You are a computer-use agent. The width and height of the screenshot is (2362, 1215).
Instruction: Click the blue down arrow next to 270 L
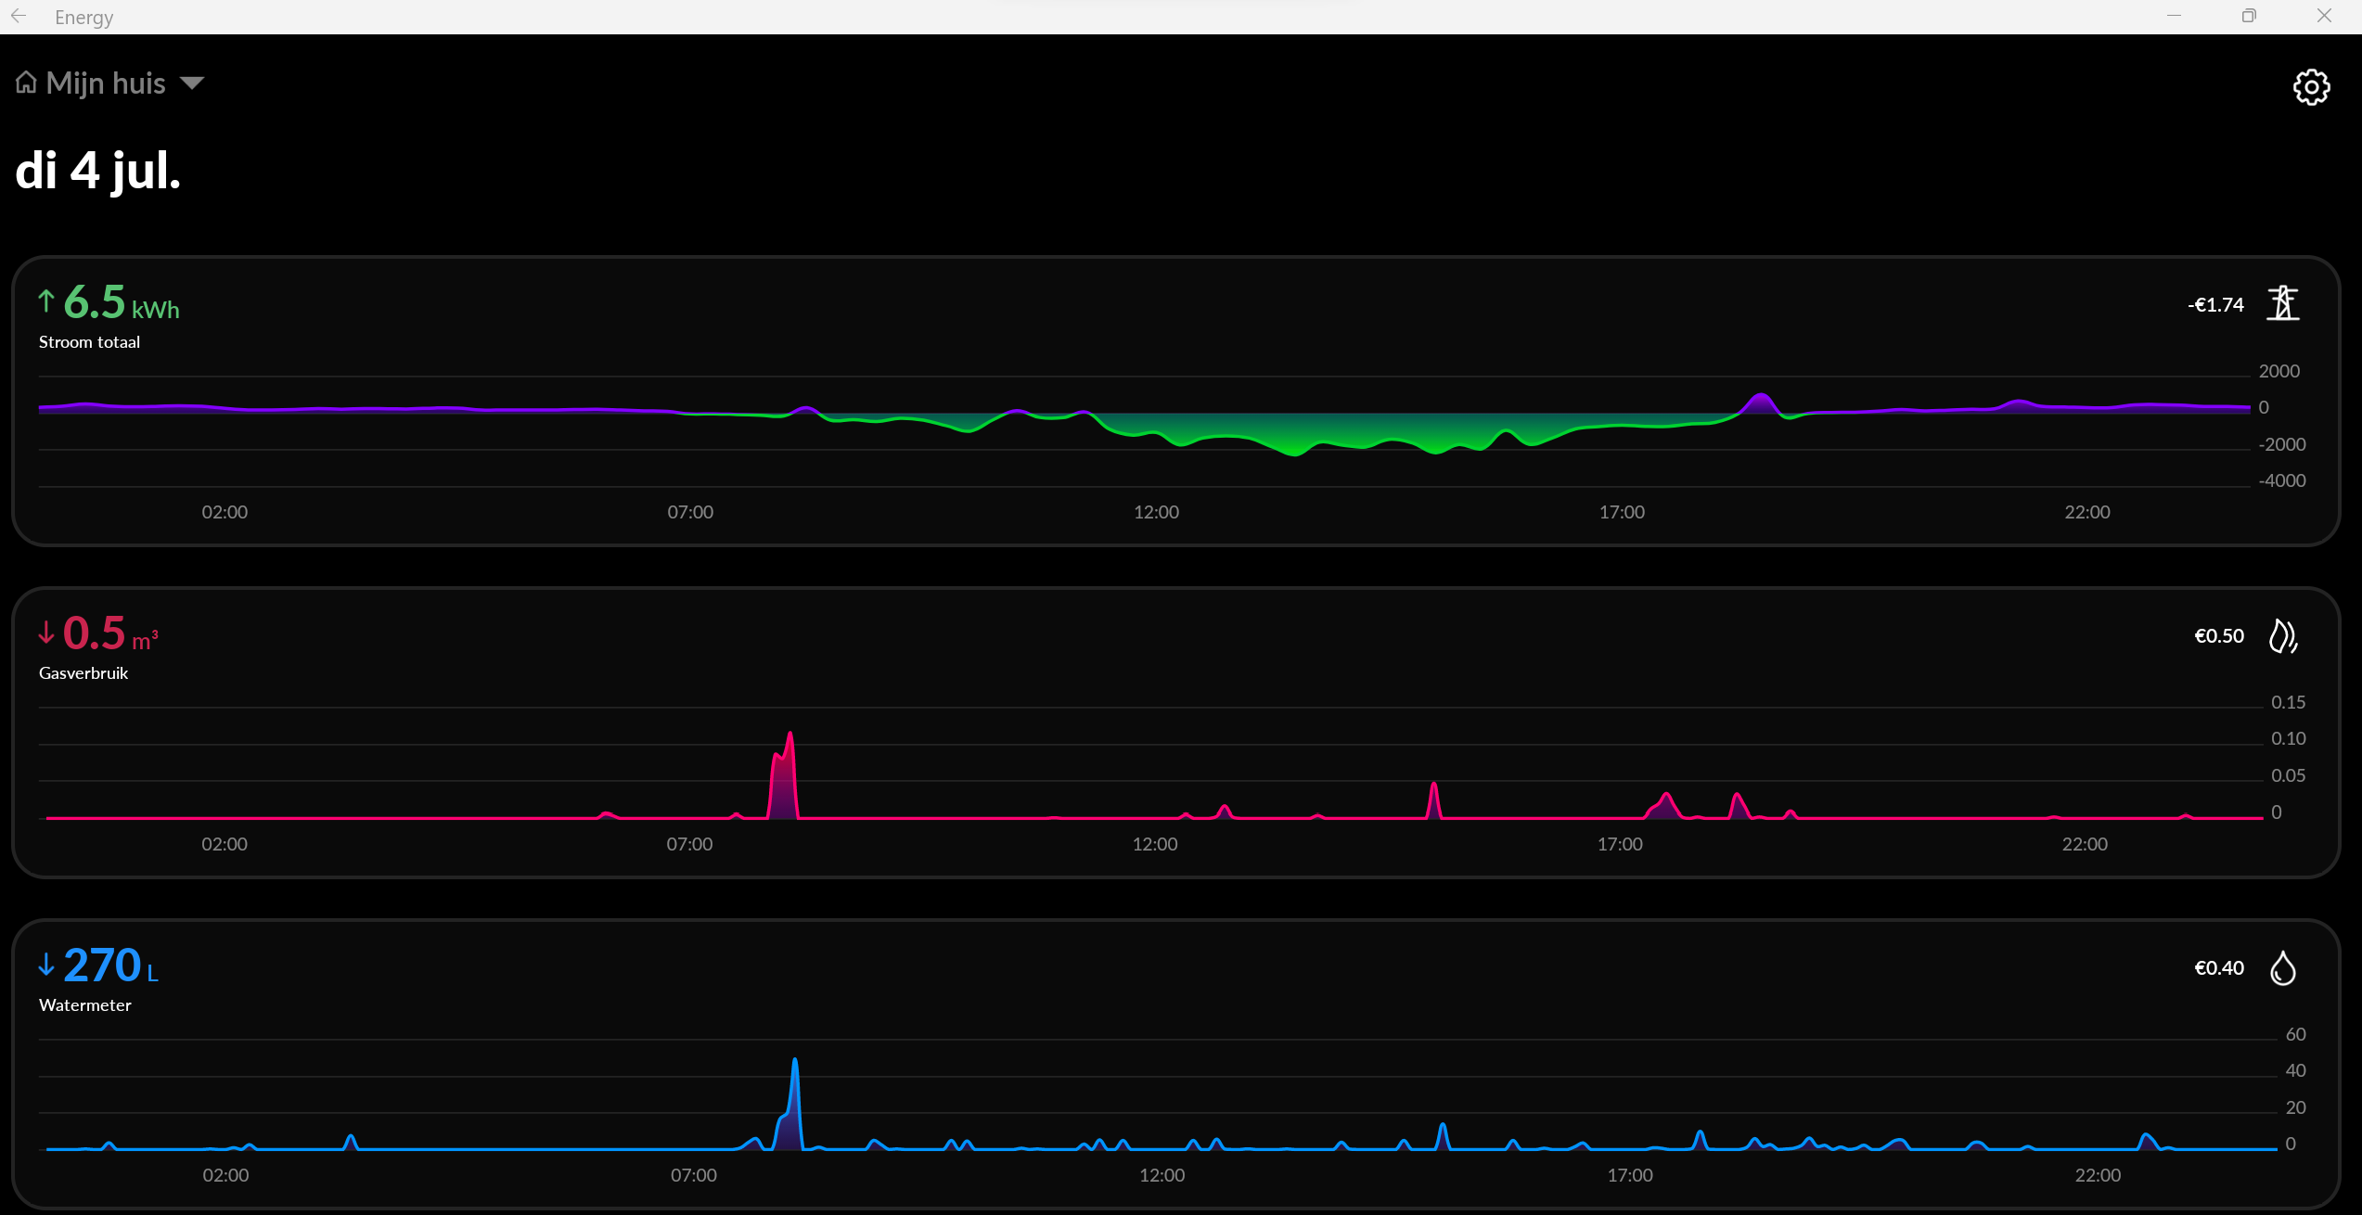coord(46,965)
